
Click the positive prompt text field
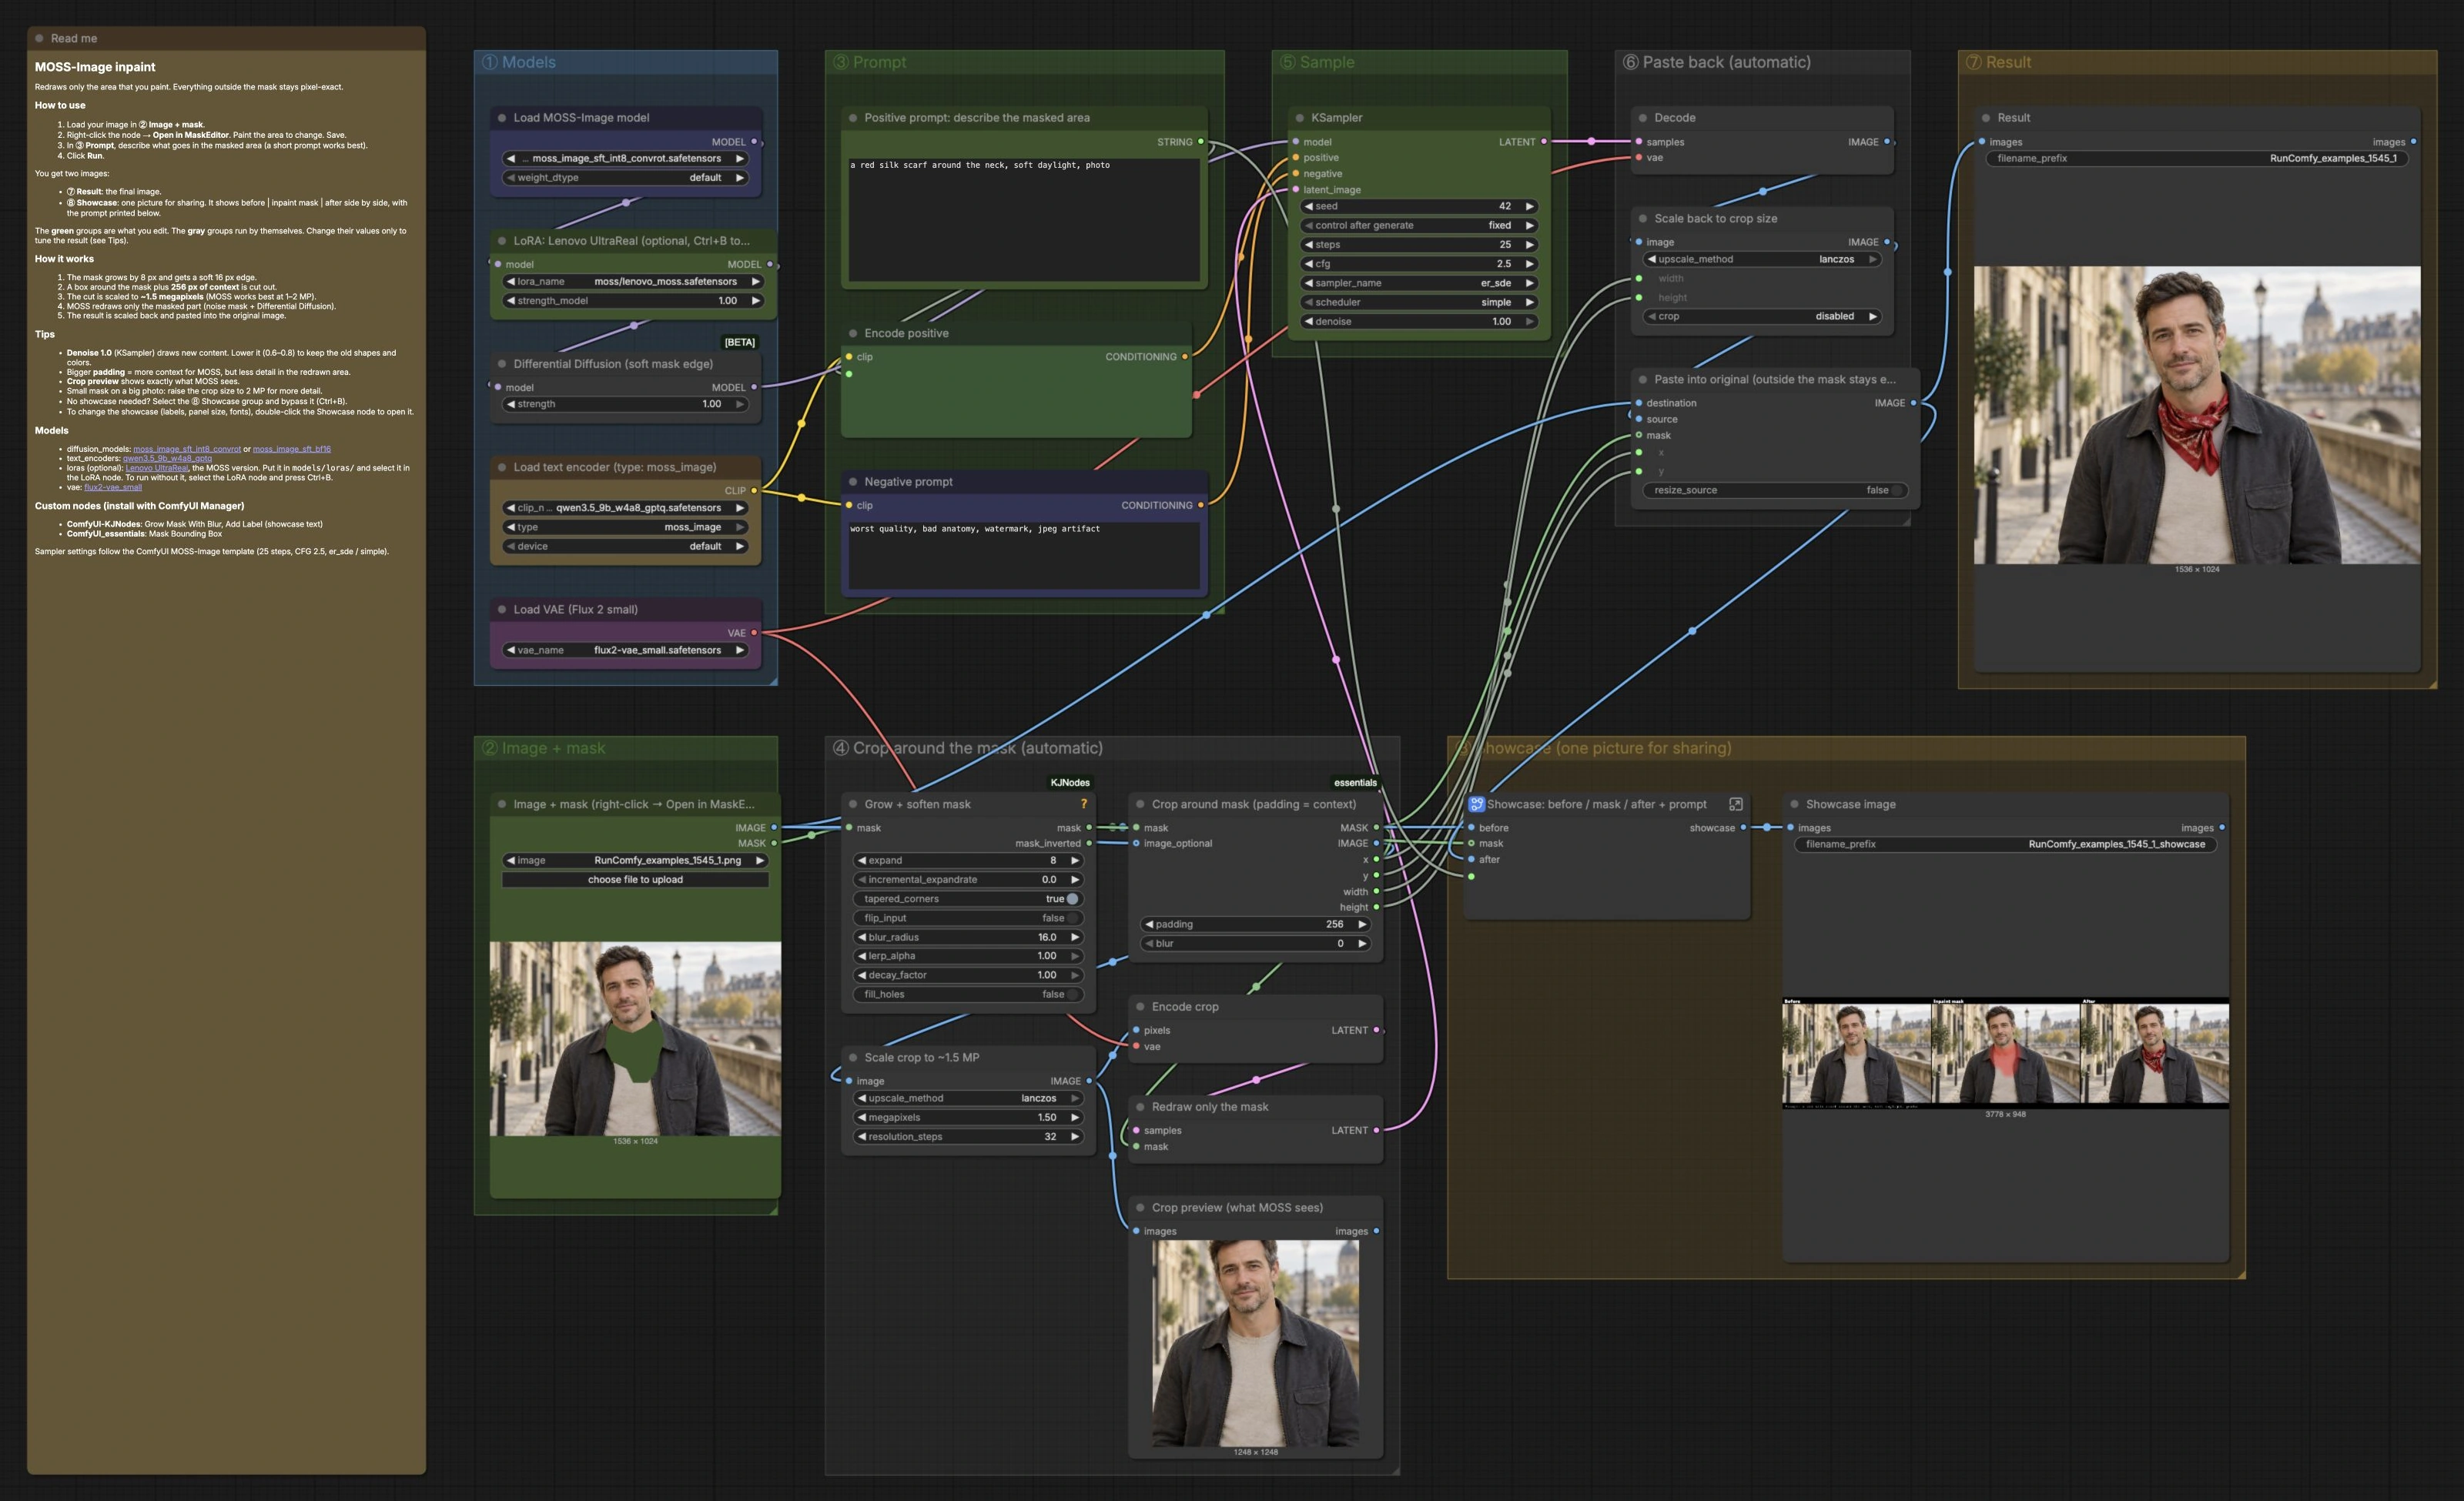click(x=1024, y=219)
